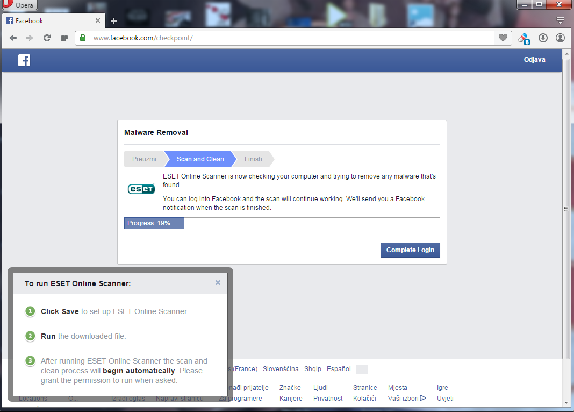
Task: Click the Progress 19% bar
Action: (x=282, y=223)
